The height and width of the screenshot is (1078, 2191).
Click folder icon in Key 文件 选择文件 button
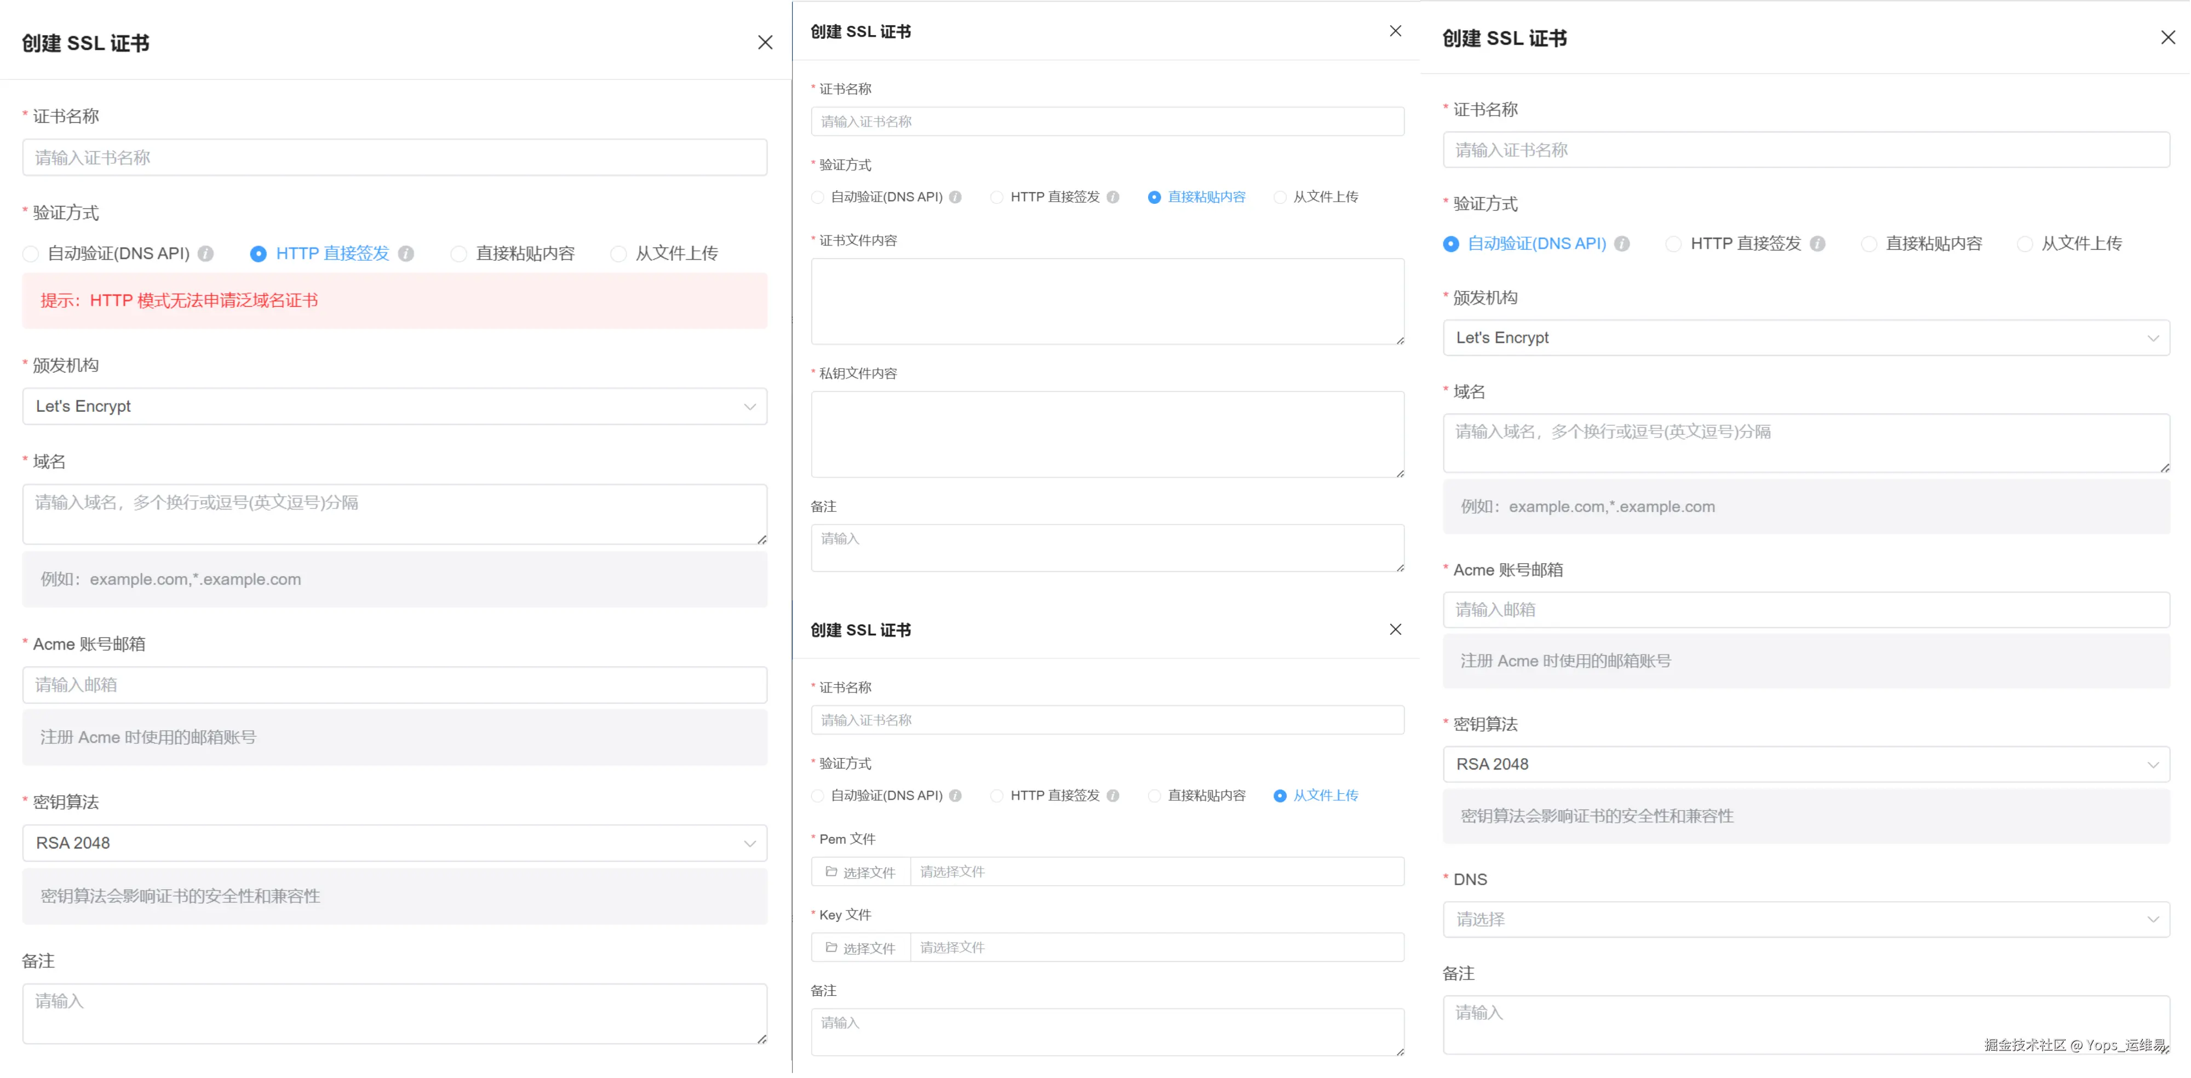pos(831,948)
